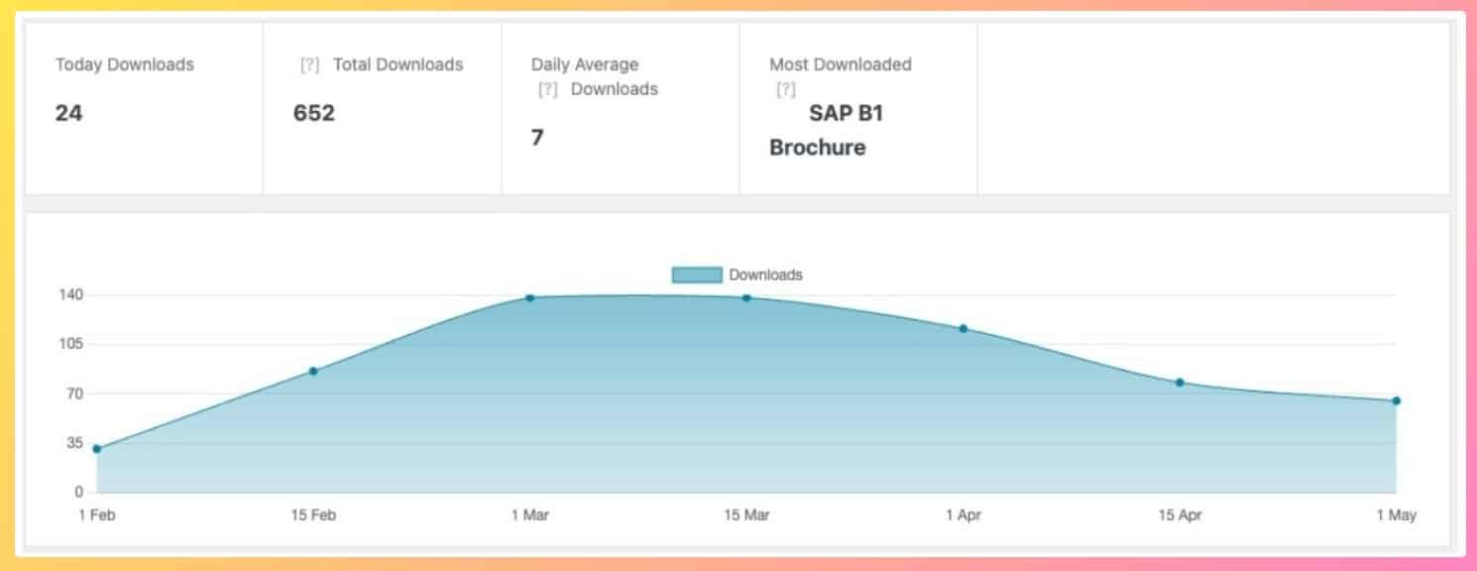Click the 15 Mar x-axis date label
Image resolution: width=1477 pixels, height=571 pixels.
point(746,515)
